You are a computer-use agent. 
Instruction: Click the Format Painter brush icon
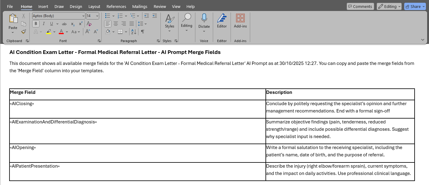(24, 31)
